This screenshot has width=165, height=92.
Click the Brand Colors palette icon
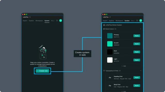click(x=104, y=29)
